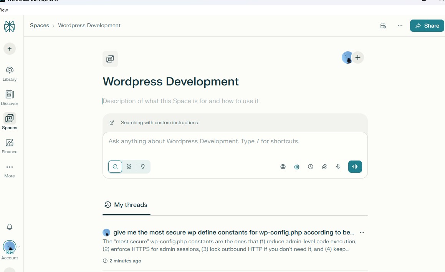Open the sources globe selector
Image resolution: width=445 pixels, height=272 pixels.
coord(283,167)
